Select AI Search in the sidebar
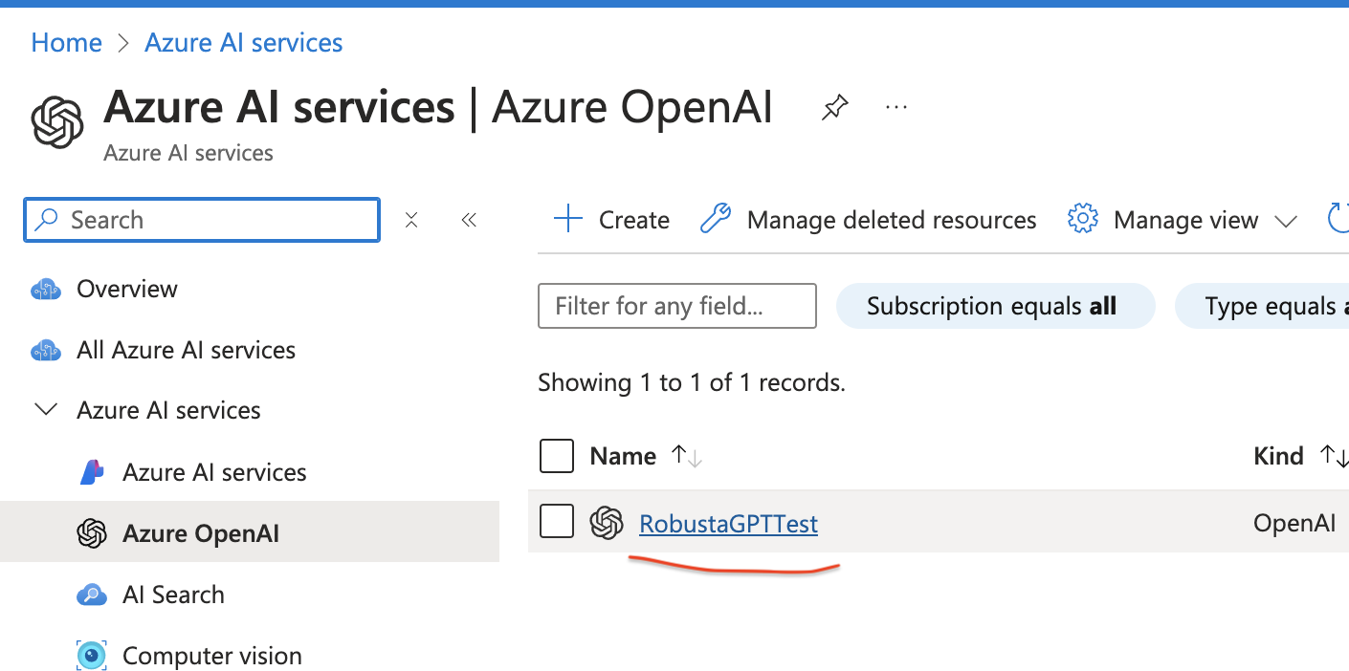Viewport: 1349px width, 671px height. tap(173, 595)
